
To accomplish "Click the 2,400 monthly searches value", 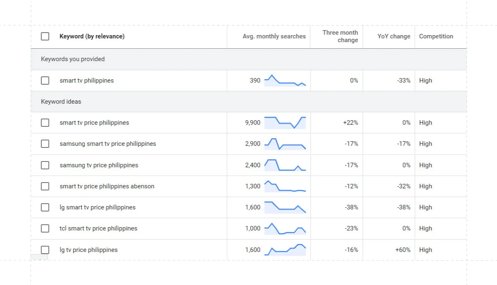I will [253, 165].
